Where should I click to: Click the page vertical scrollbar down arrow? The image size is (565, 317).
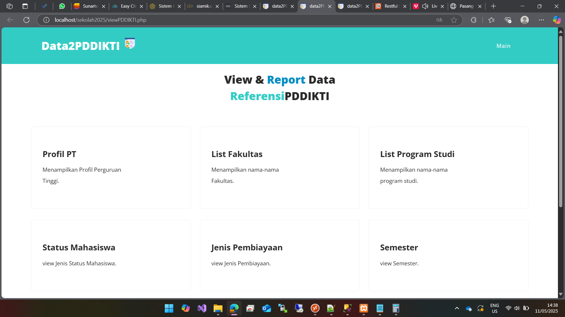pos(561,294)
